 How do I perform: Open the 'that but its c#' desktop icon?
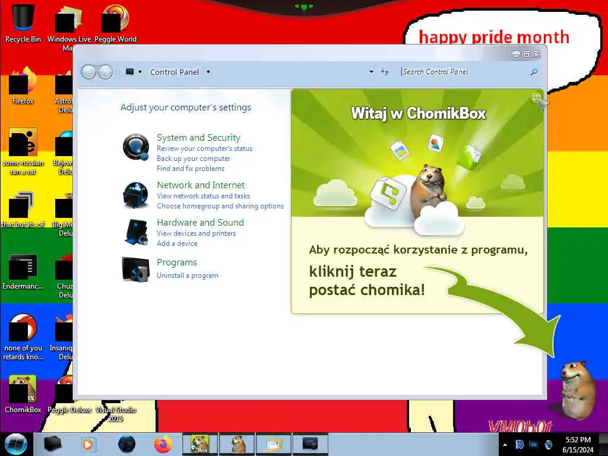pos(23,210)
